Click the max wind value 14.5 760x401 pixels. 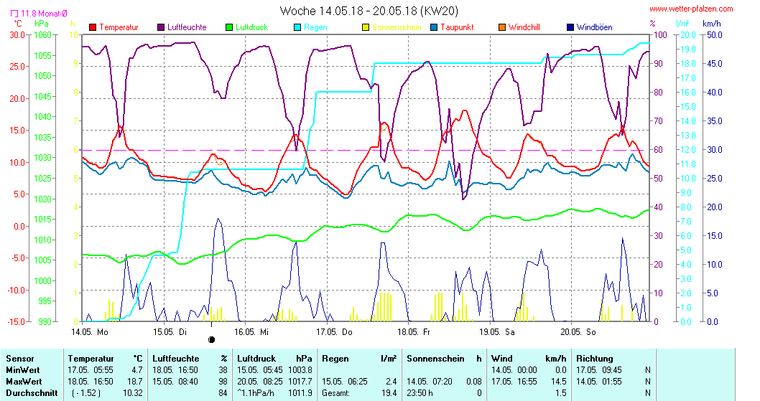pyautogui.click(x=559, y=382)
